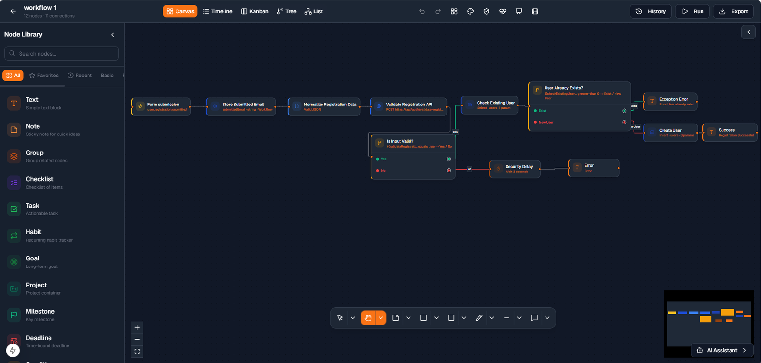Export the workflow
761x363 pixels.
click(x=733, y=11)
